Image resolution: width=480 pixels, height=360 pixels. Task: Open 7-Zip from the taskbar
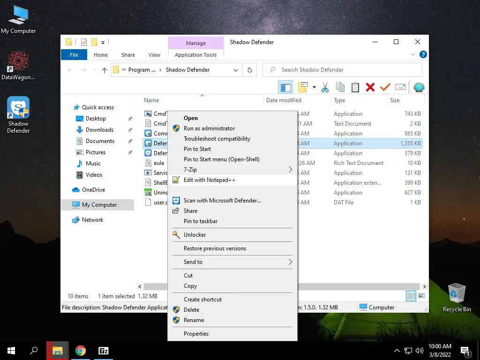point(104,351)
